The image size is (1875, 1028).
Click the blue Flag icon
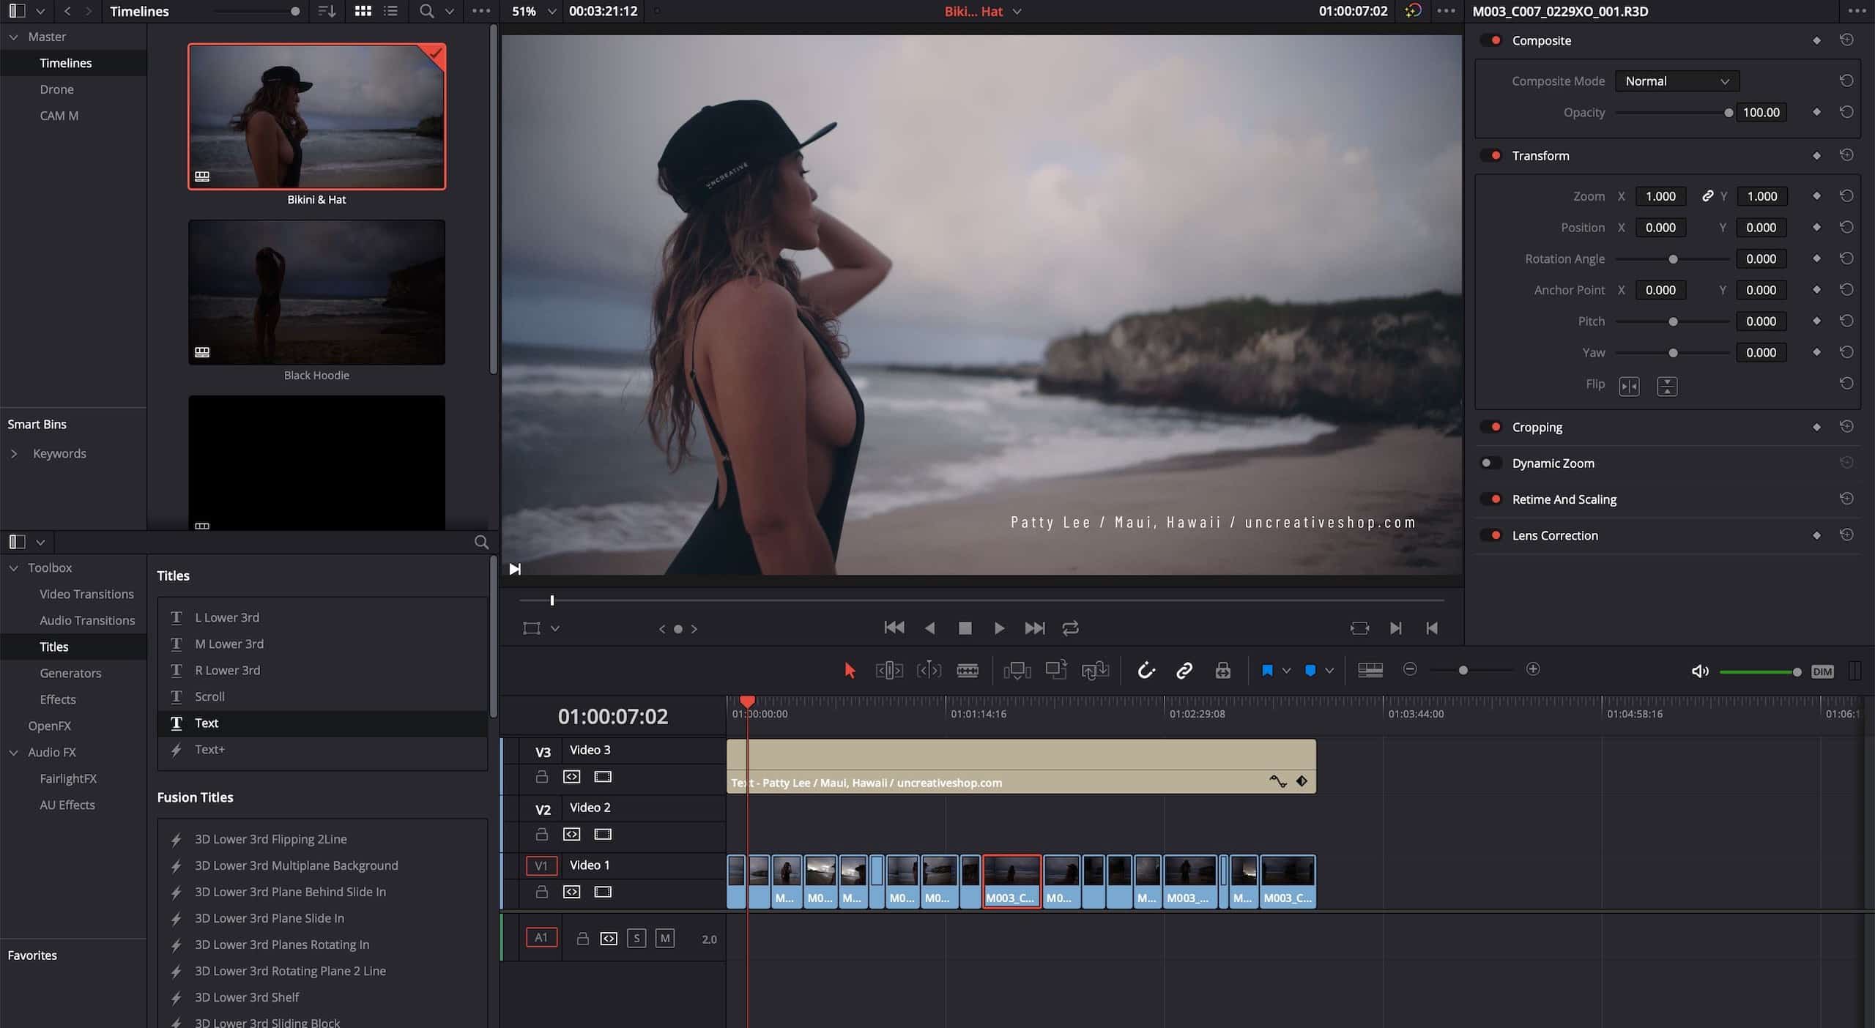pyautogui.click(x=1267, y=670)
